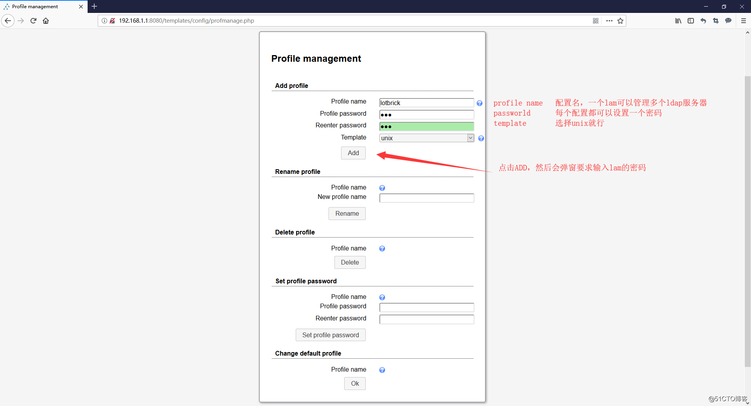Open page actions three-dot menu
This screenshot has height=406, width=751.
click(x=609, y=21)
